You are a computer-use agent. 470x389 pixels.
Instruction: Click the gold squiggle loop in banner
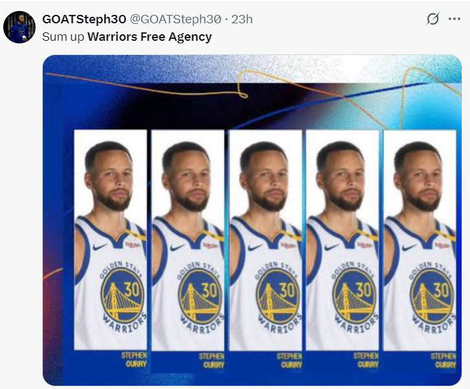243,83
